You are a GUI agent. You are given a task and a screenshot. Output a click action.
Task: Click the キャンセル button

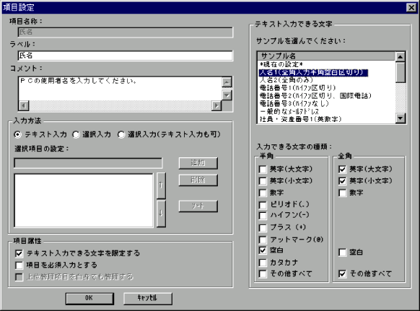[148, 298]
